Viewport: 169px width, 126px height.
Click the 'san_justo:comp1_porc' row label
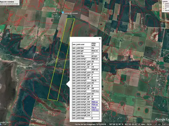tap(82, 62)
